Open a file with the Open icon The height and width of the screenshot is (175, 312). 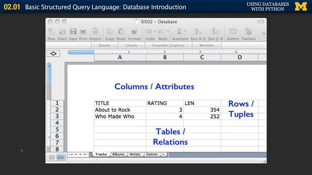click(62, 31)
